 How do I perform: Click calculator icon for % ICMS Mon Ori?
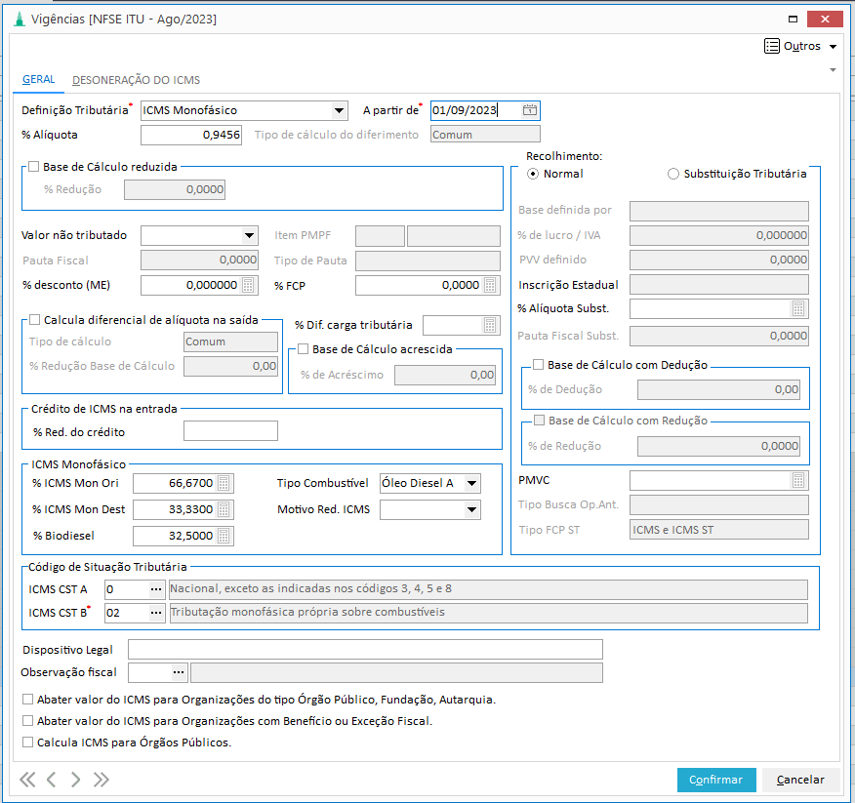click(224, 483)
